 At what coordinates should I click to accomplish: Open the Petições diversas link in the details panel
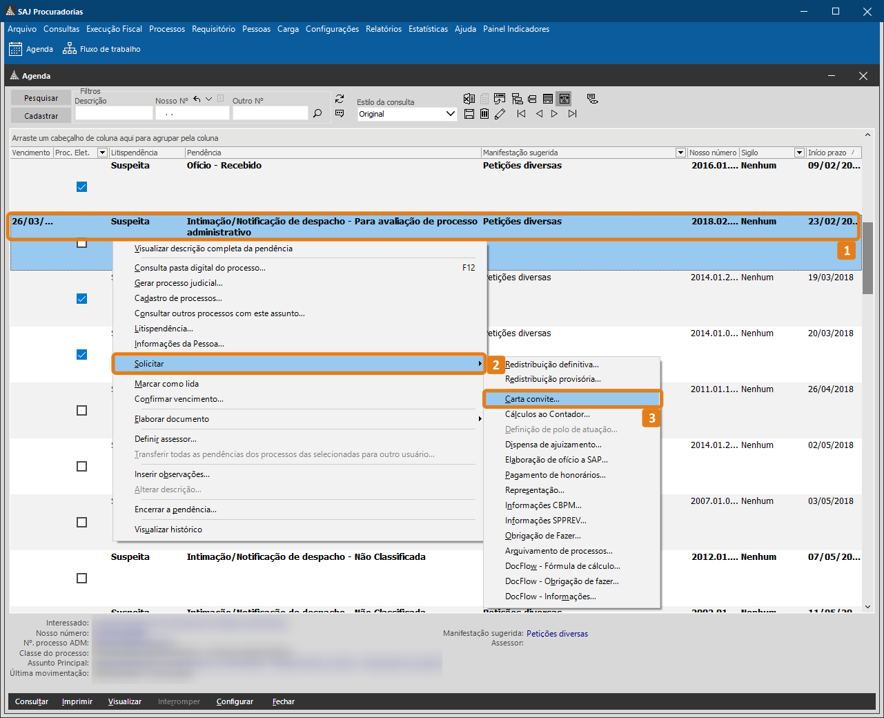558,634
